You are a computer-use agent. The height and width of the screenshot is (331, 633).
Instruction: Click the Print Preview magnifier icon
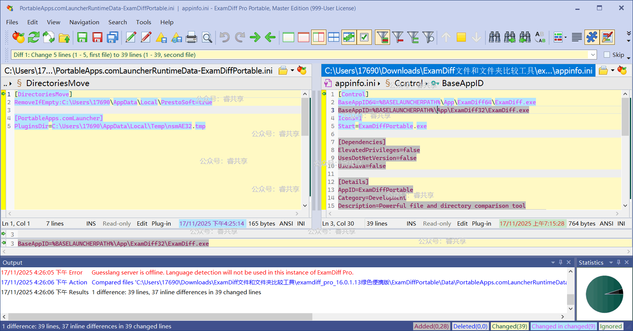coord(207,37)
